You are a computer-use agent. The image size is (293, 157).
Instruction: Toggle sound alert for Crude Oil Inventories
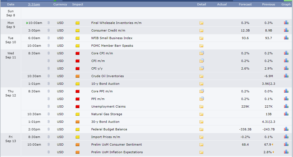coord(49,76)
